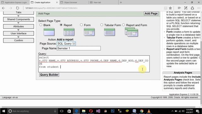202x114 pixels.
Task: Open a new browser tab with plus
Action: [x=121, y=3]
